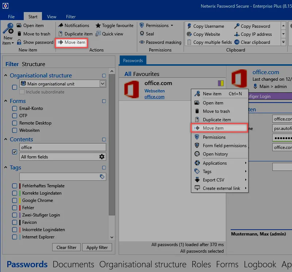292x272 pixels.
Task: Uncheck the Contents filter checkbox
Action: (x=15, y=152)
